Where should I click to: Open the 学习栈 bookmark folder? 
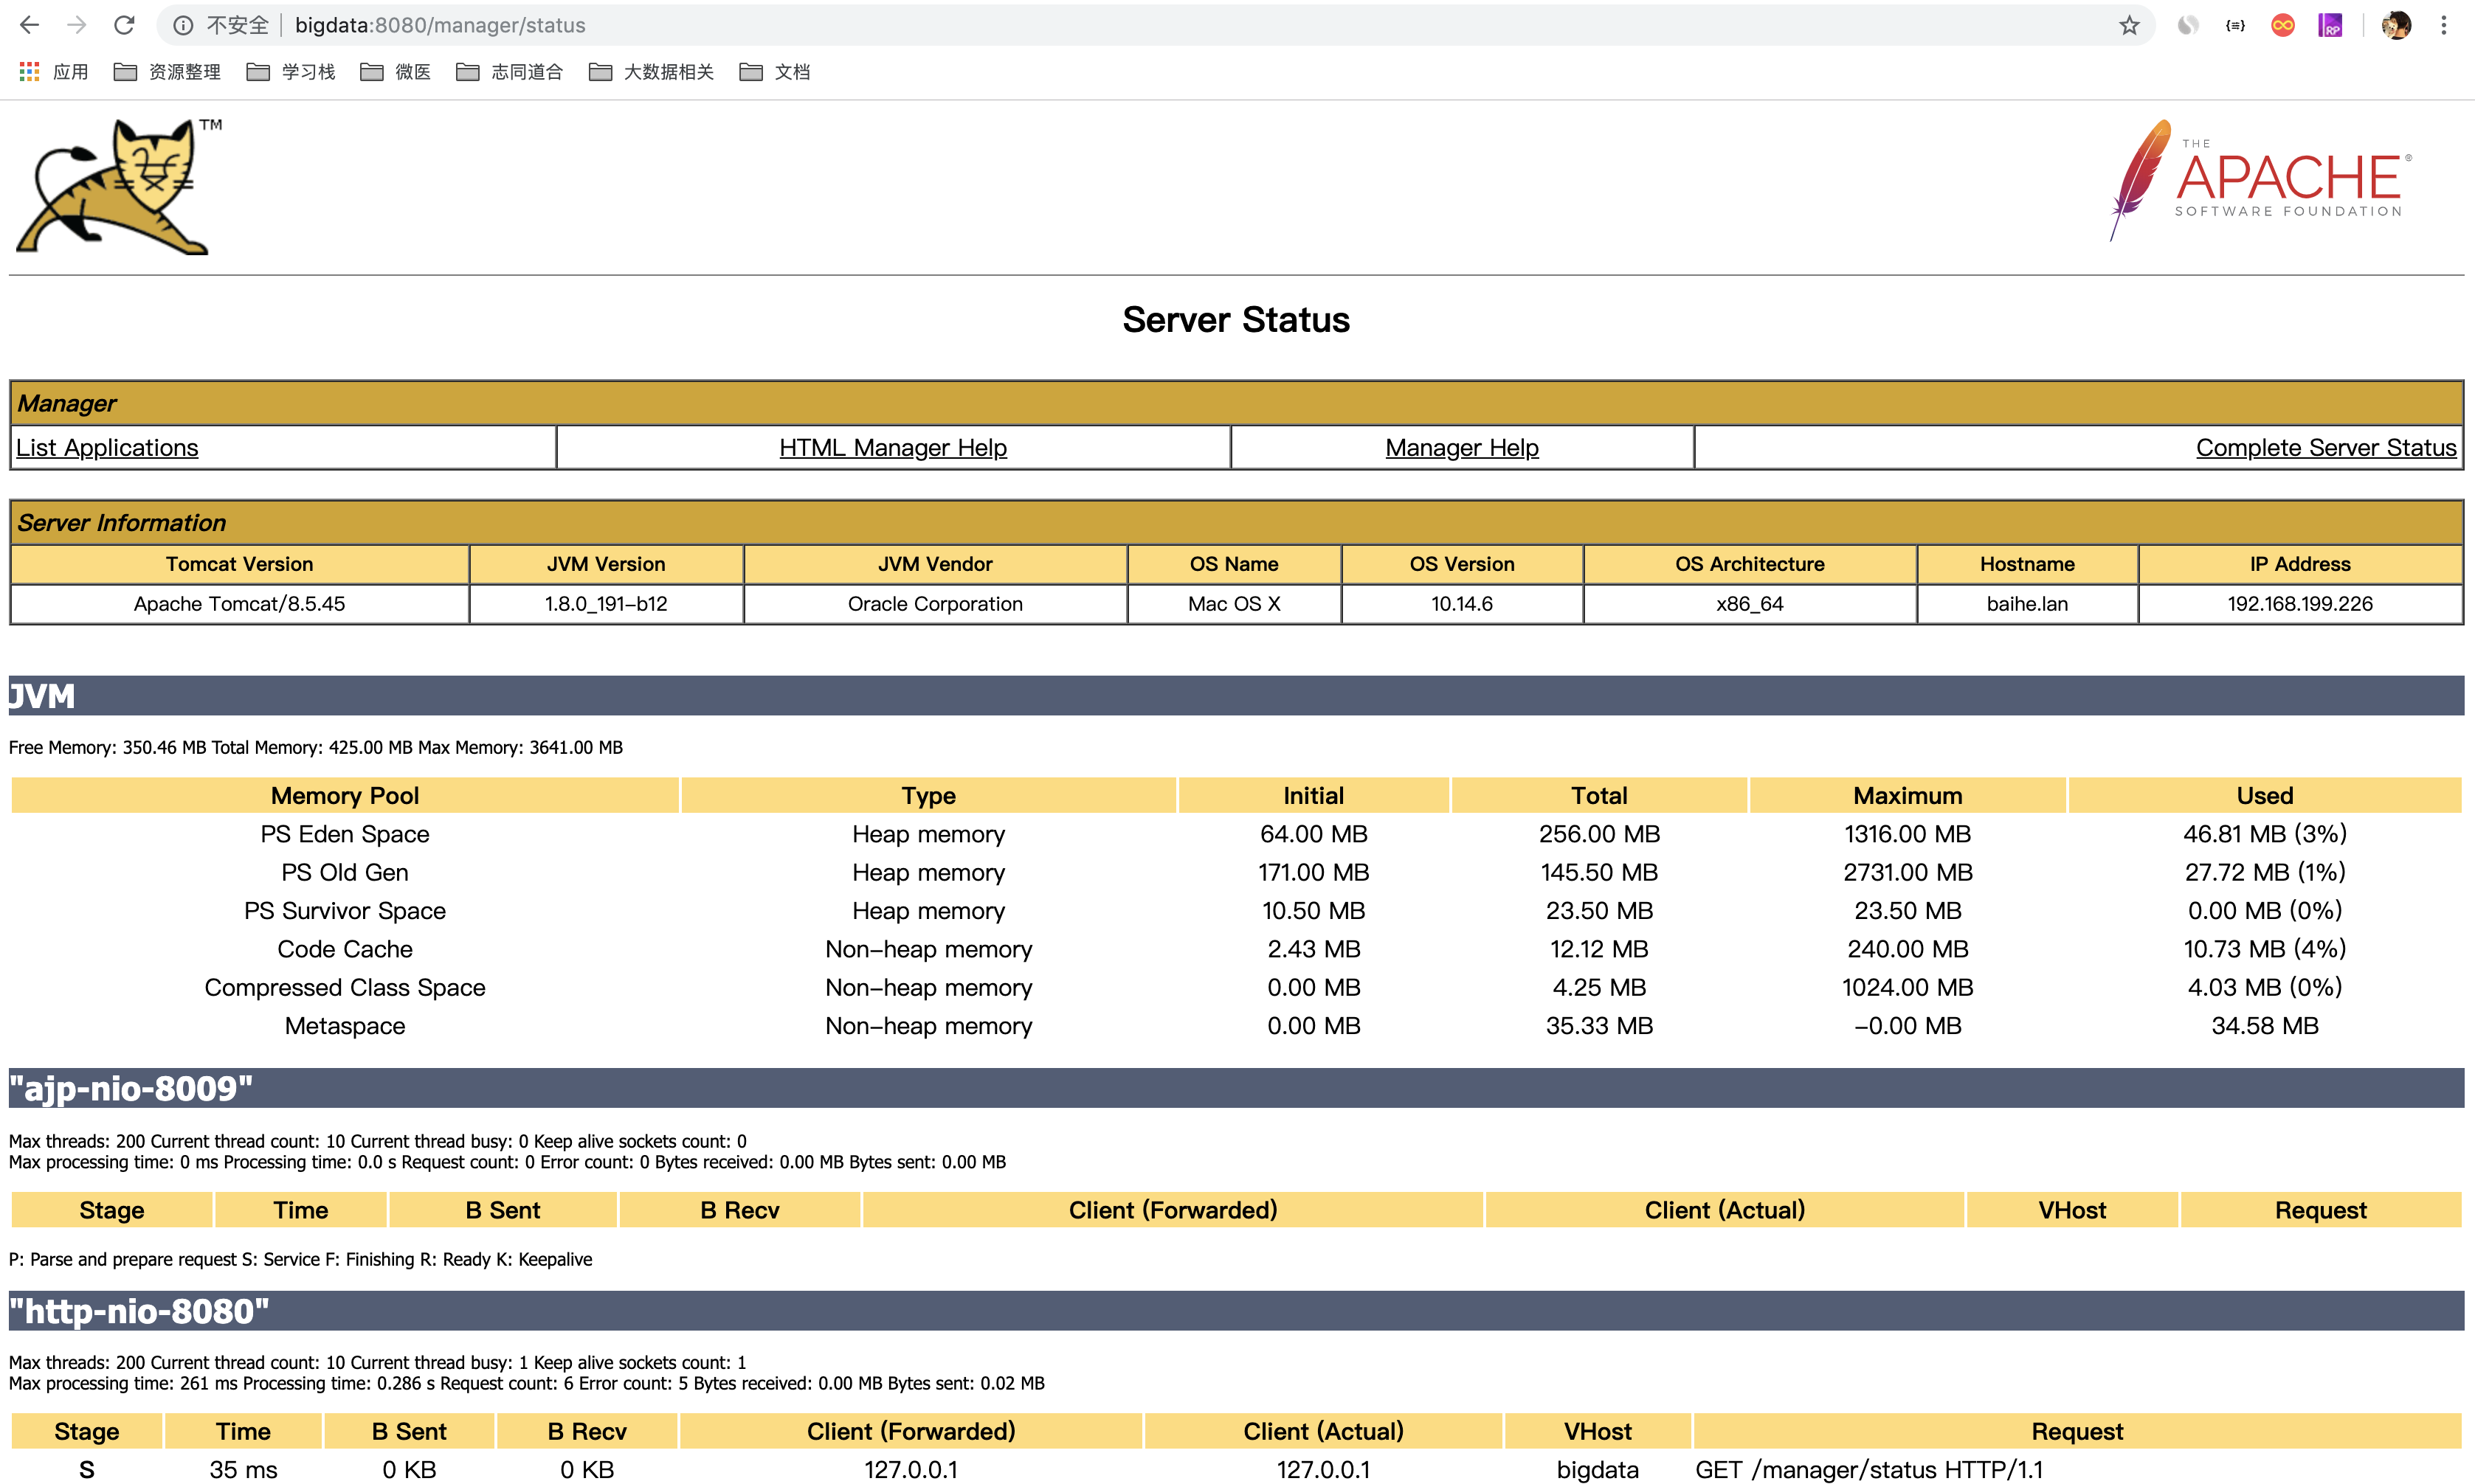[x=291, y=72]
